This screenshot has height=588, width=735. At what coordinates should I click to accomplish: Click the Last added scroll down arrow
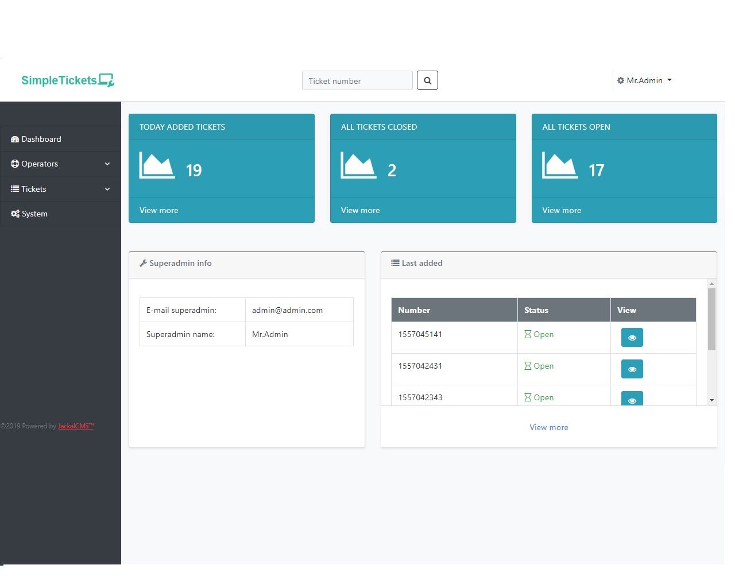(711, 400)
